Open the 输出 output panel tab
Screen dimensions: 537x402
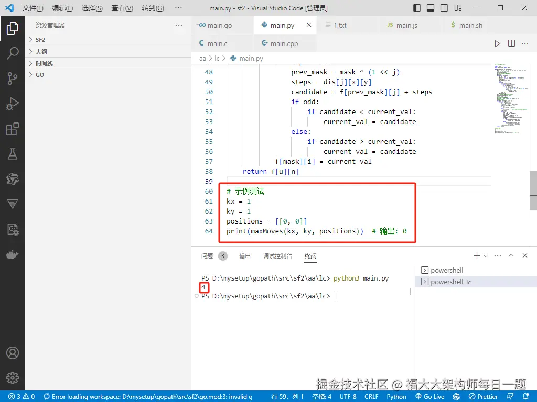click(244, 255)
